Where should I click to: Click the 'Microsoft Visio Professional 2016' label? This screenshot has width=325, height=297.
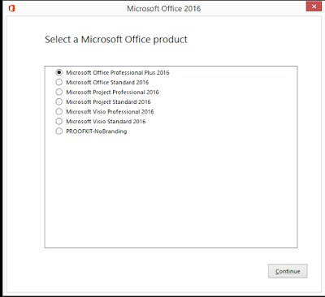[x=110, y=111]
